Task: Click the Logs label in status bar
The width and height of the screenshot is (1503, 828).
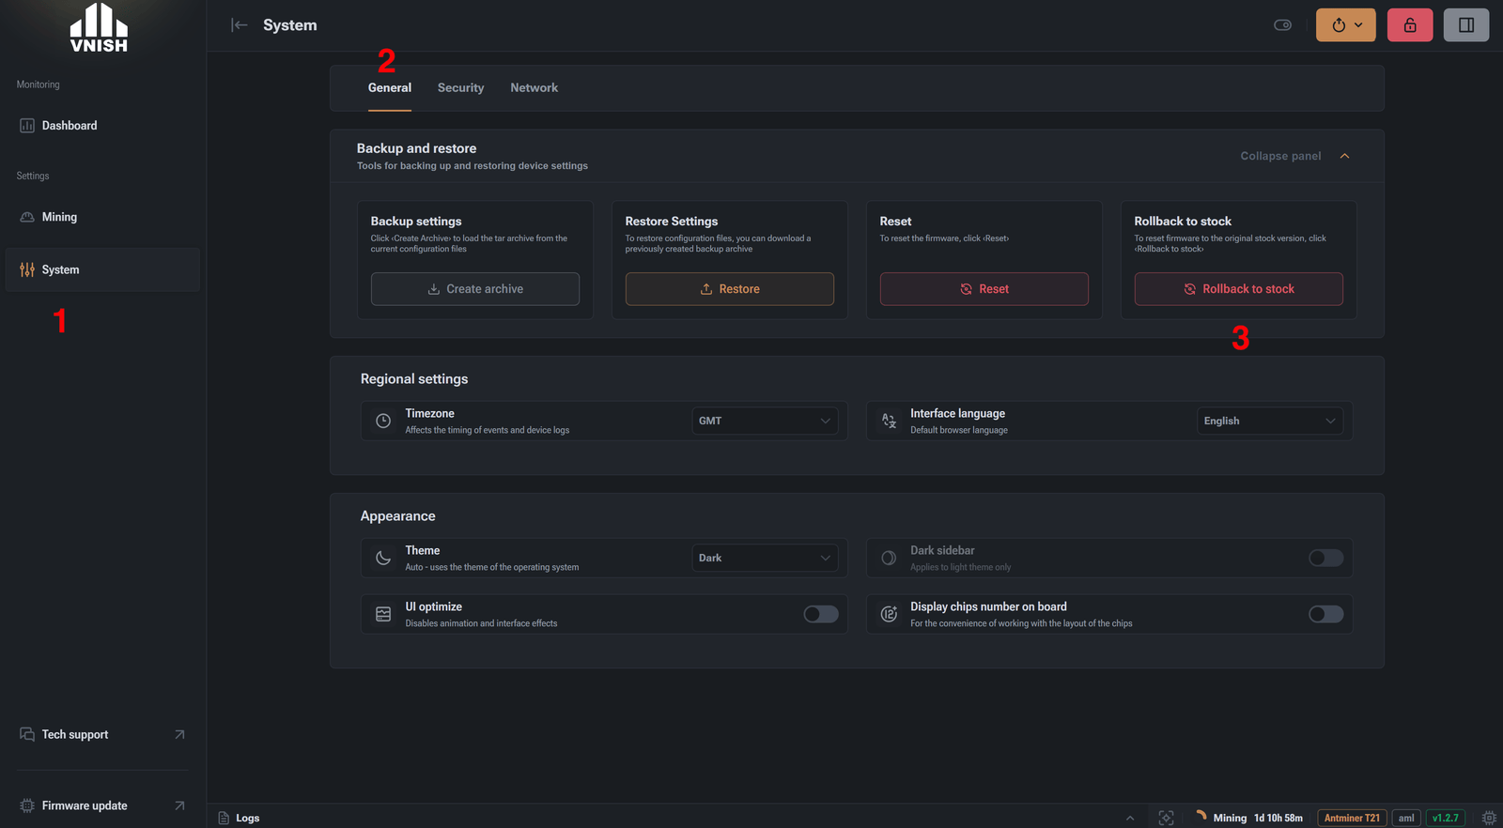Action: [248, 818]
